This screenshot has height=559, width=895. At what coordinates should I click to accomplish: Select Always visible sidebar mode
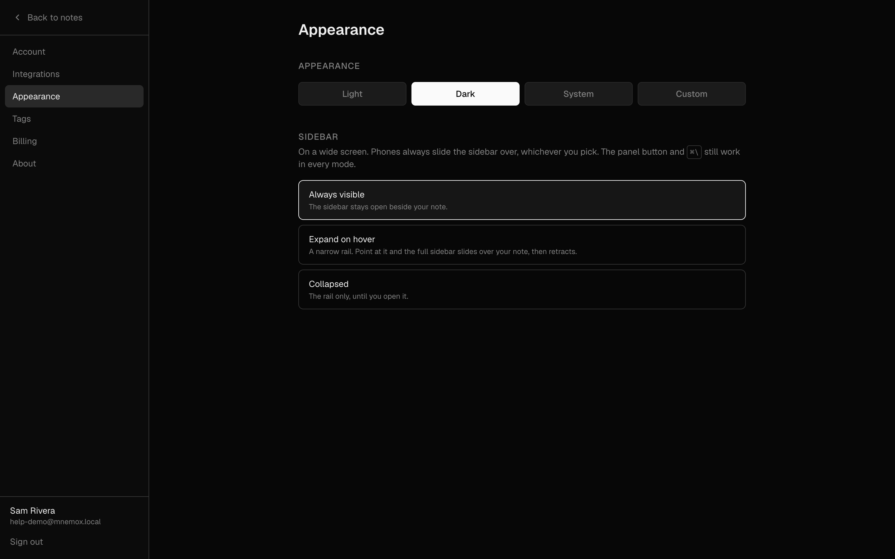tap(522, 200)
